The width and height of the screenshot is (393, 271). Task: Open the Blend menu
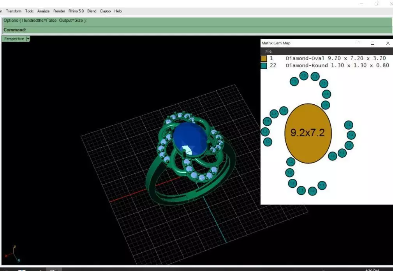tap(92, 11)
